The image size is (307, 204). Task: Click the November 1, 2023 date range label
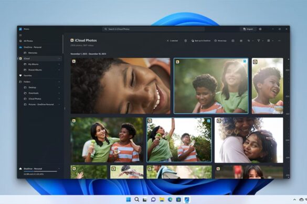coord(88,54)
